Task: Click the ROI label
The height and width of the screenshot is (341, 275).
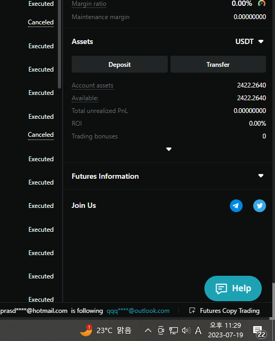Action: click(76, 124)
